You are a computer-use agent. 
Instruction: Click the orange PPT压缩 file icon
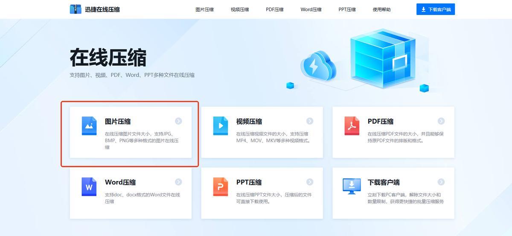[221, 186]
